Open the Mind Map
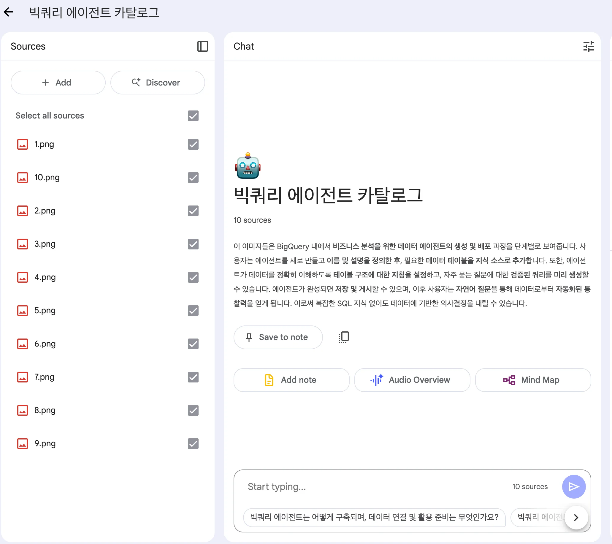The width and height of the screenshot is (612, 544). pyautogui.click(x=533, y=380)
